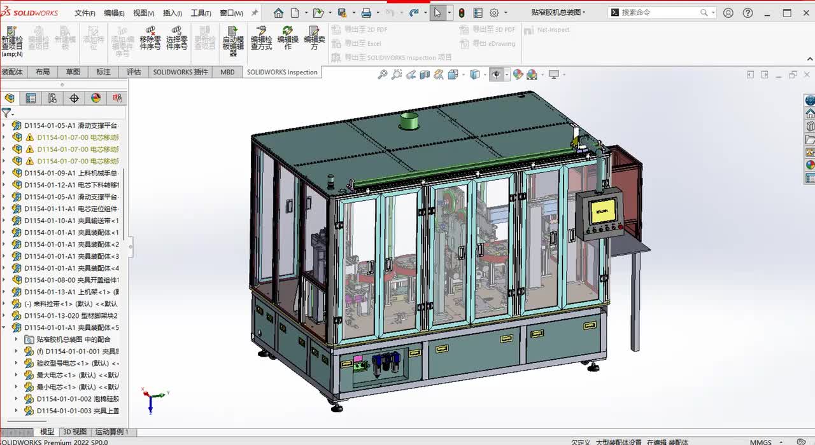This screenshot has height=445, width=815.
Task: Collapse the D1154-01-01-A1 夹具装配体<5> node
Action: [4, 327]
